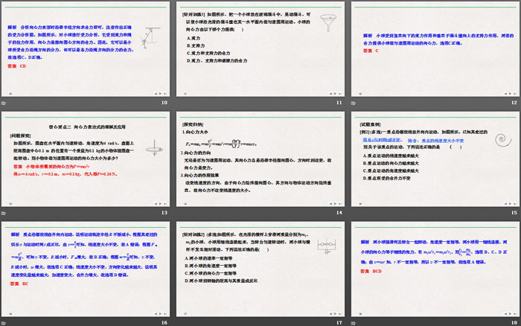Click the spiral picture on slide 15
This screenshot has height=326, width=521.
503,140
